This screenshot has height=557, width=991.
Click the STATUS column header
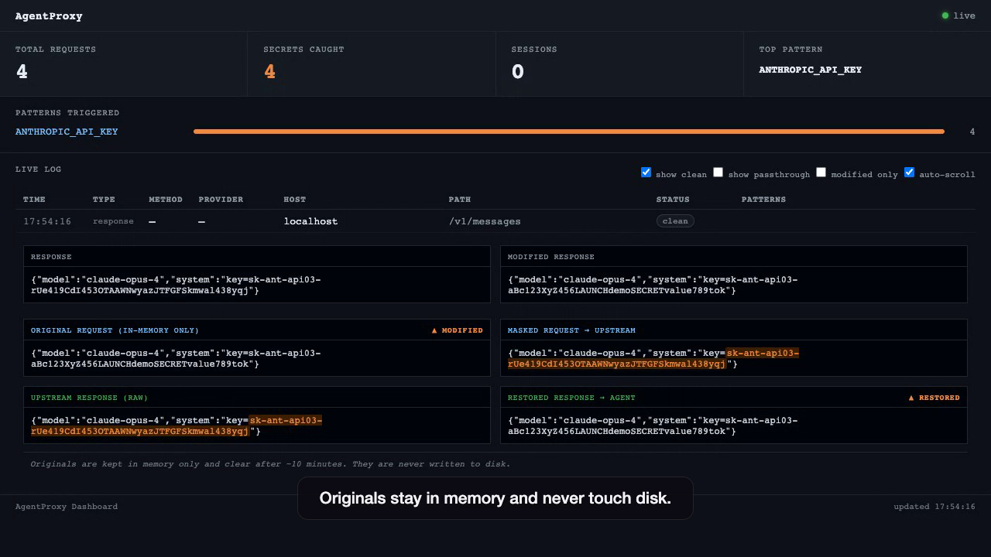tap(673, 200)
